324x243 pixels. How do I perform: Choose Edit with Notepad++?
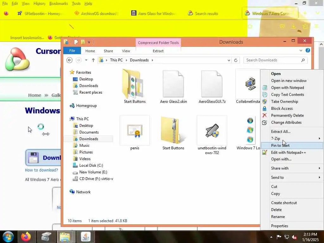[x=292, y=153]
